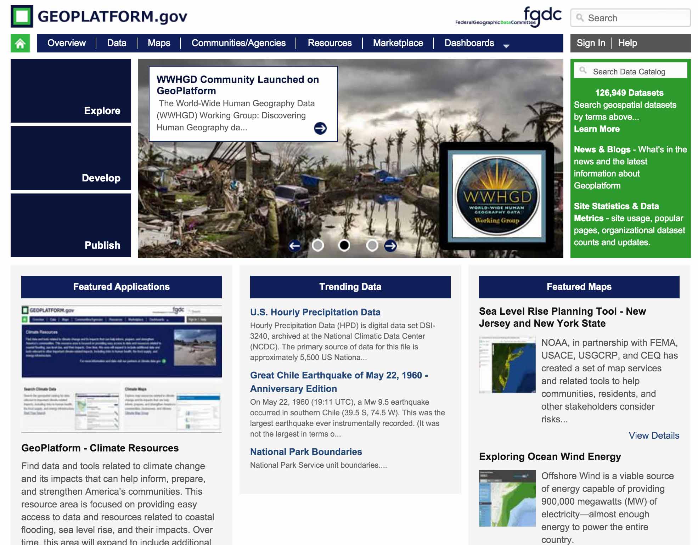Click the Help link
This screenshot has width=698, height=545.
[x=627, y=43]
